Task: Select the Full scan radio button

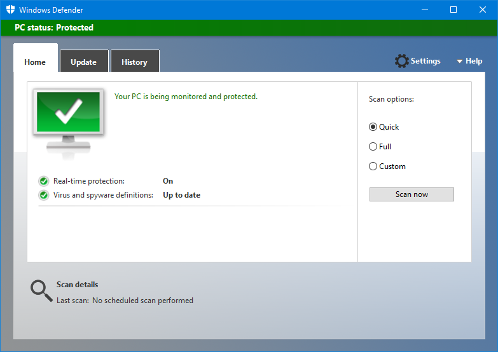Action: (x=373, y=147)
